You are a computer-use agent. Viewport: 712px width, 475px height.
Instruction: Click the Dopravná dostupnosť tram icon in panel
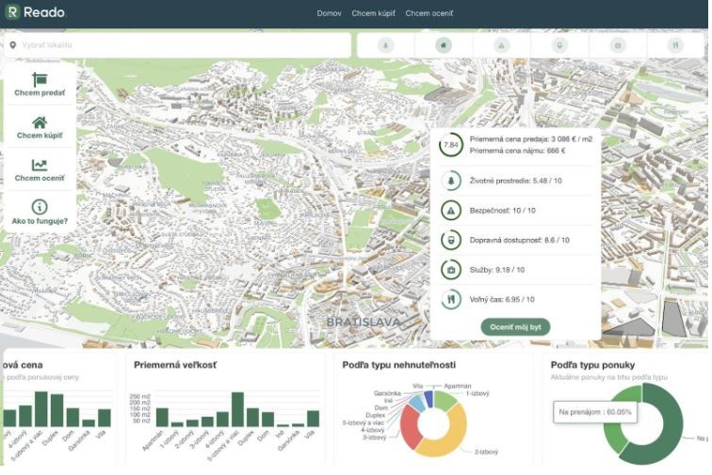(451, 240)
